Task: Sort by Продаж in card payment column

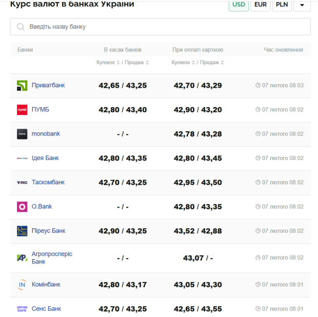Action: point(212,63)
